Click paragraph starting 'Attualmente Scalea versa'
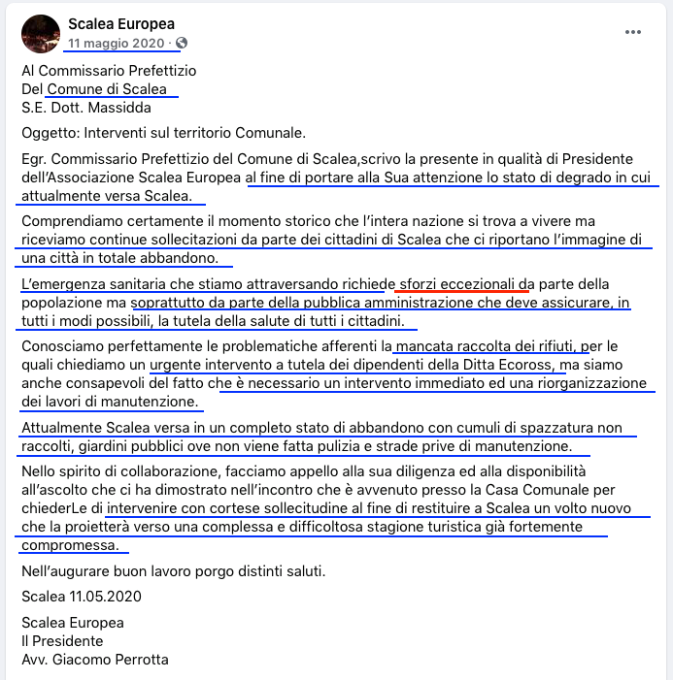 pyautogui.click(x=321, y=437)
